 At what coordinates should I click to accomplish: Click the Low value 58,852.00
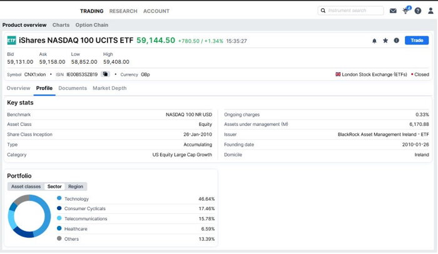pos(84,62)
